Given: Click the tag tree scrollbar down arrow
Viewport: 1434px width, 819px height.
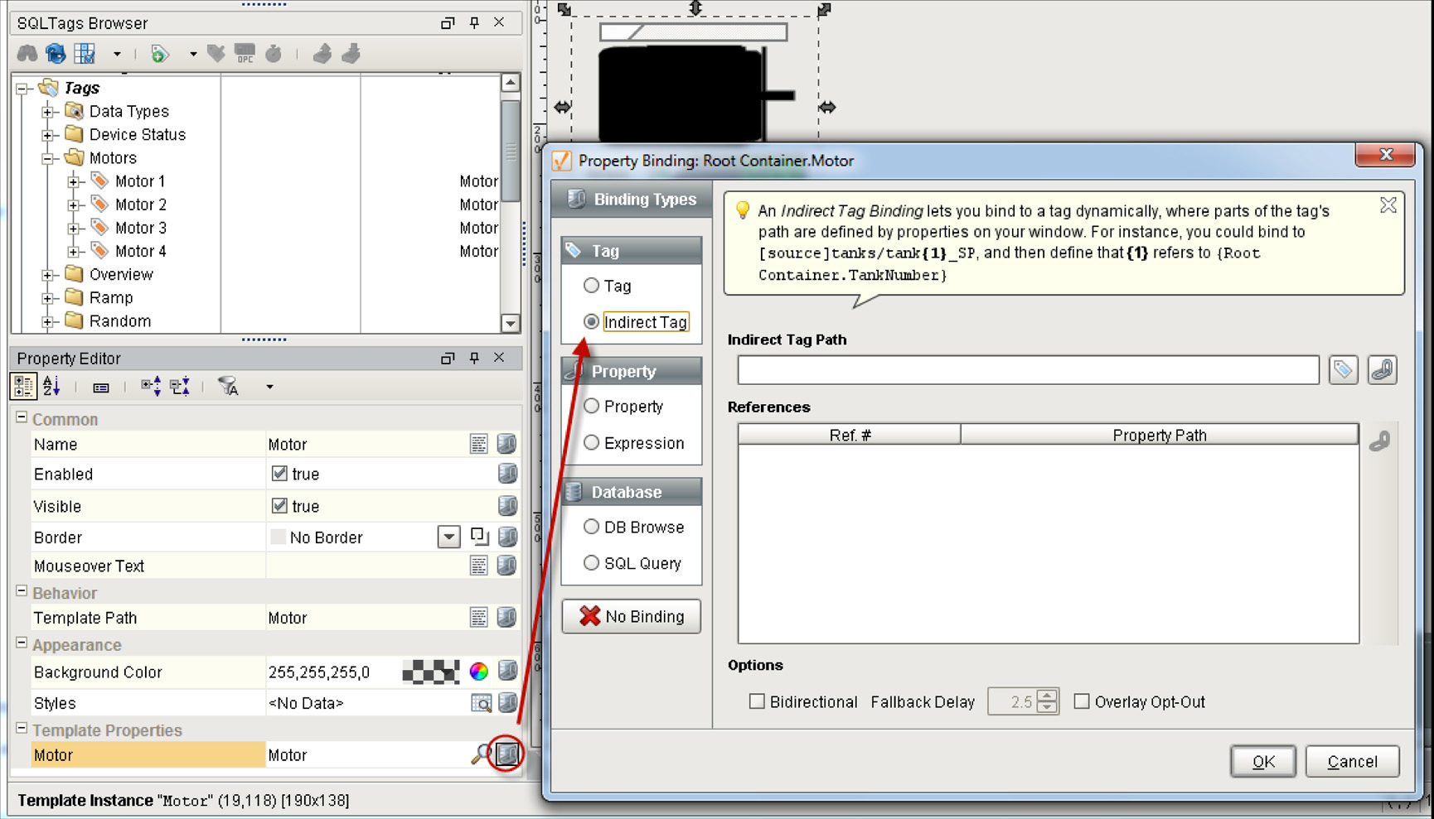Looking at the screenshot, I should point(511,323).
